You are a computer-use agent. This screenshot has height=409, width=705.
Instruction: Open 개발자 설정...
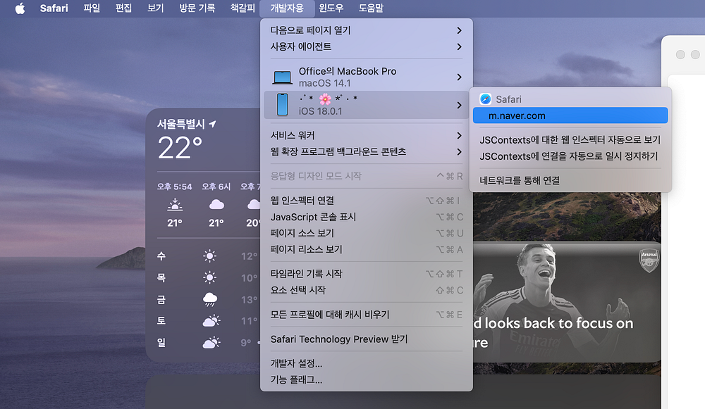tap(367, 363)
